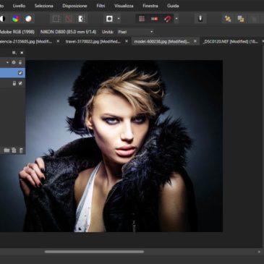Uncheck visibility of the second layer
This screenshot has width=264, height=264.
[20, 83]
